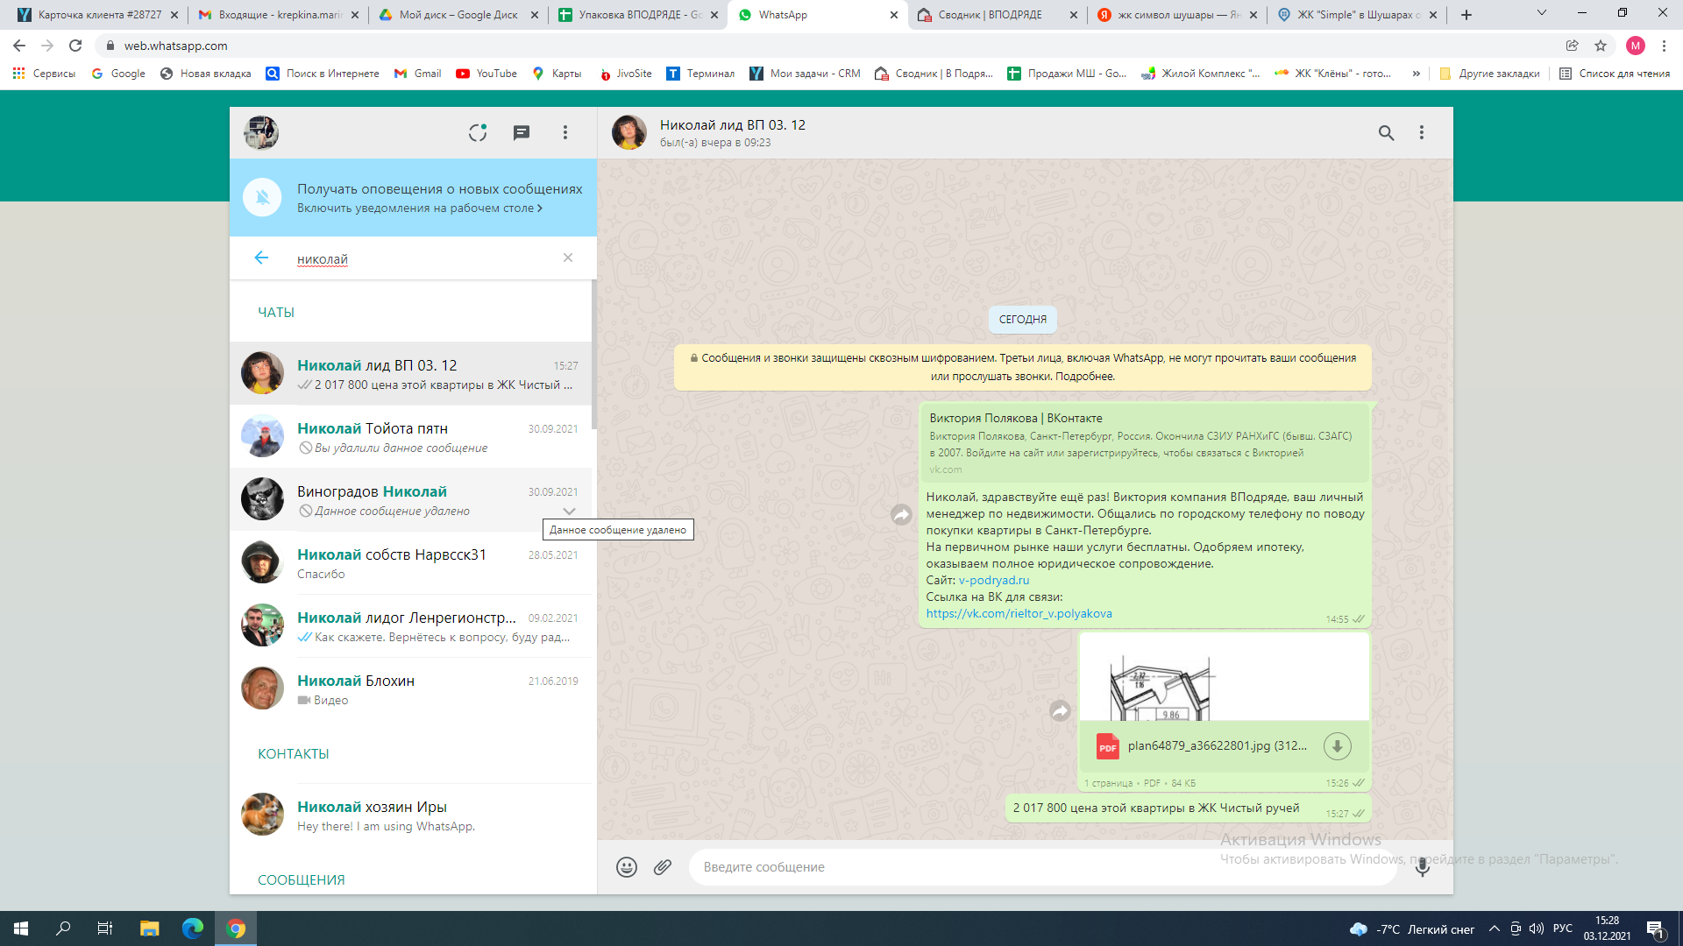Record a voice message with microphone
The width and height of the screenshot is (1683, 946).
pyautogui.click(x=1422, y=867)
